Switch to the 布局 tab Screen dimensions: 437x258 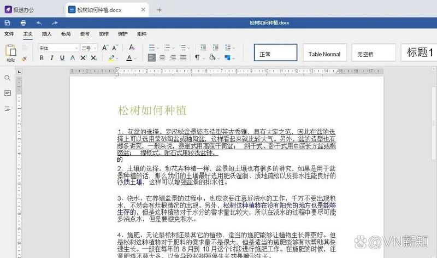tap(66, 34)
